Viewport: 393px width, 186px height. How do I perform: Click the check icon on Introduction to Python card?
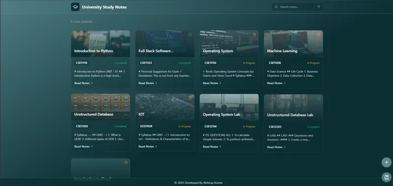tap(126, 35)
